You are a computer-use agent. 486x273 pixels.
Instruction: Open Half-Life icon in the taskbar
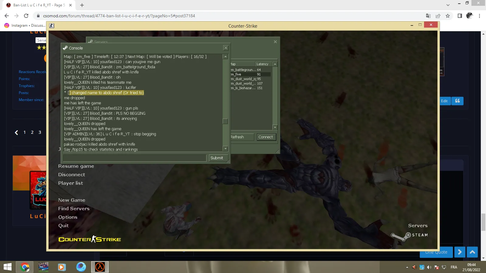[x=100, y=267]
